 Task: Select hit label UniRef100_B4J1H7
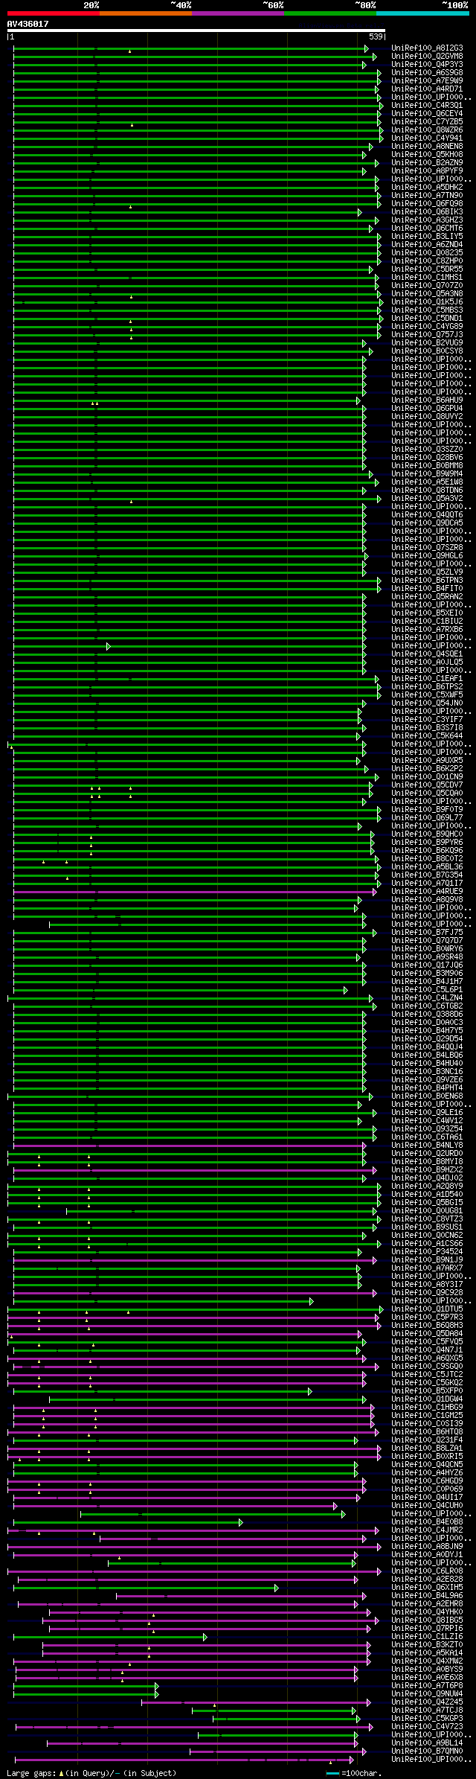pos(427,982)
